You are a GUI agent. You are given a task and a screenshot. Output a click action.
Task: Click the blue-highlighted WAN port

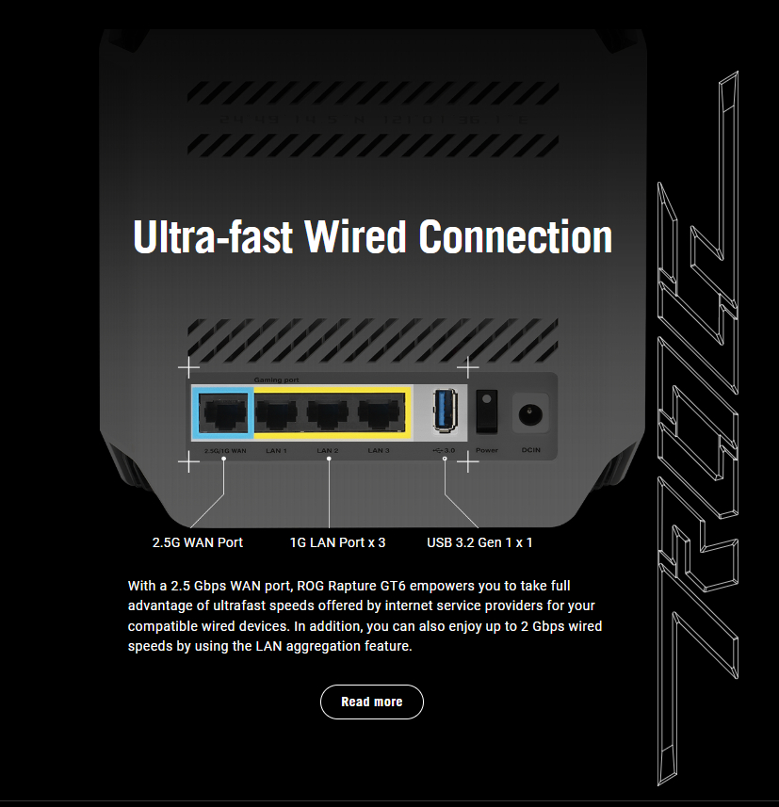point(223,413)
